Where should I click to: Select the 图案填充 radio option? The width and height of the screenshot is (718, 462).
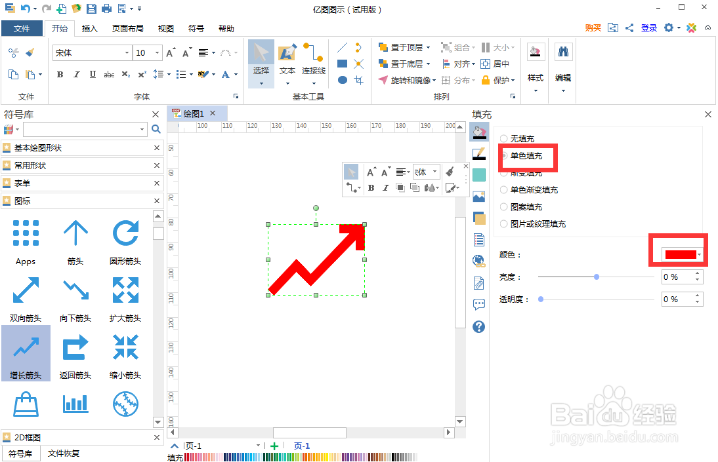pyautogui.click(x=503, y=206)
